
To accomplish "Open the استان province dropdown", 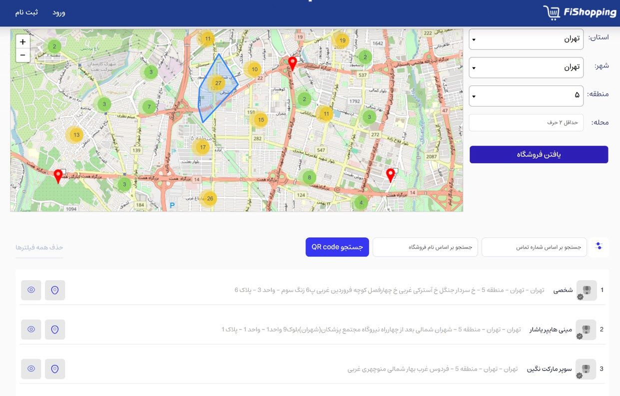I will click(x=526, y=39).
